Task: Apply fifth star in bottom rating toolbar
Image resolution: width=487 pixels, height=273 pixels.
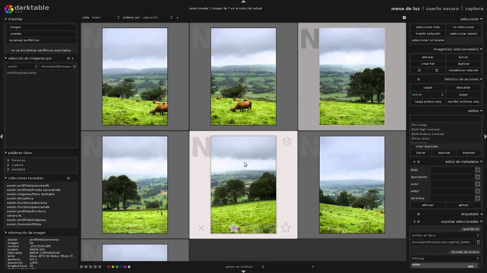Action: pyautogui.click(x=100, y=267)
